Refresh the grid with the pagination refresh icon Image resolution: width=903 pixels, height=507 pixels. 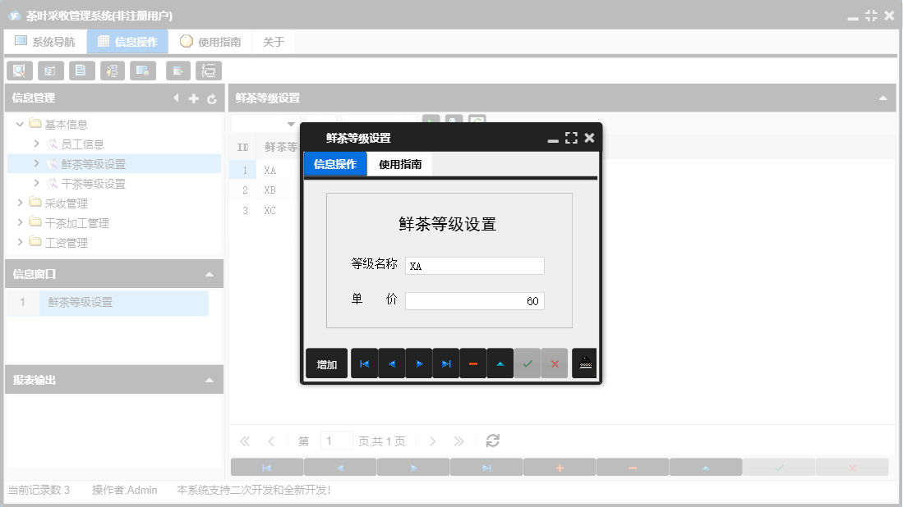coord(492,441)
